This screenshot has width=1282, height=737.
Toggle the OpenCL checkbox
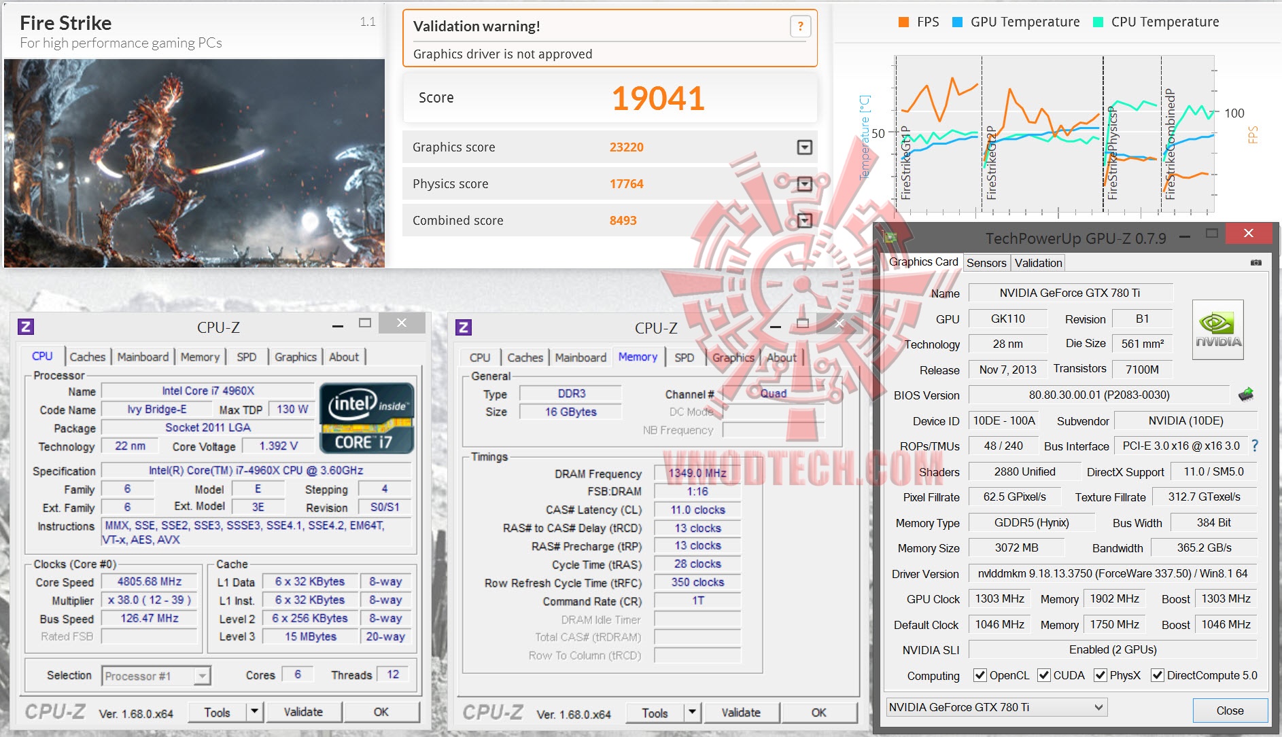[980, 675]
